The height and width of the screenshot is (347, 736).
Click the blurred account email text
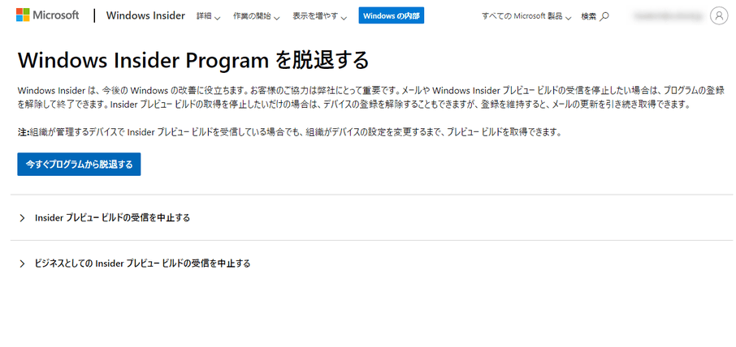668,16
